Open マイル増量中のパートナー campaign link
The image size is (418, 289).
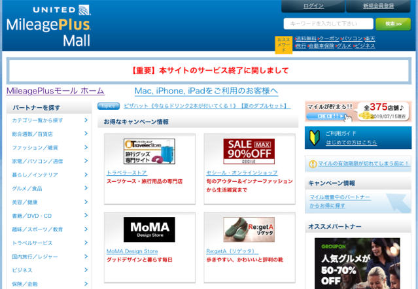[340, 201]
